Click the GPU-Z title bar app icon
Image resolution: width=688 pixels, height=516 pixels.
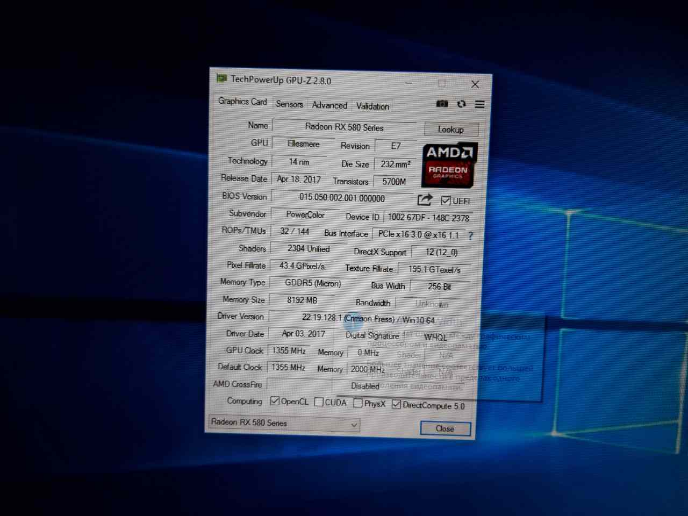[221, 78]
